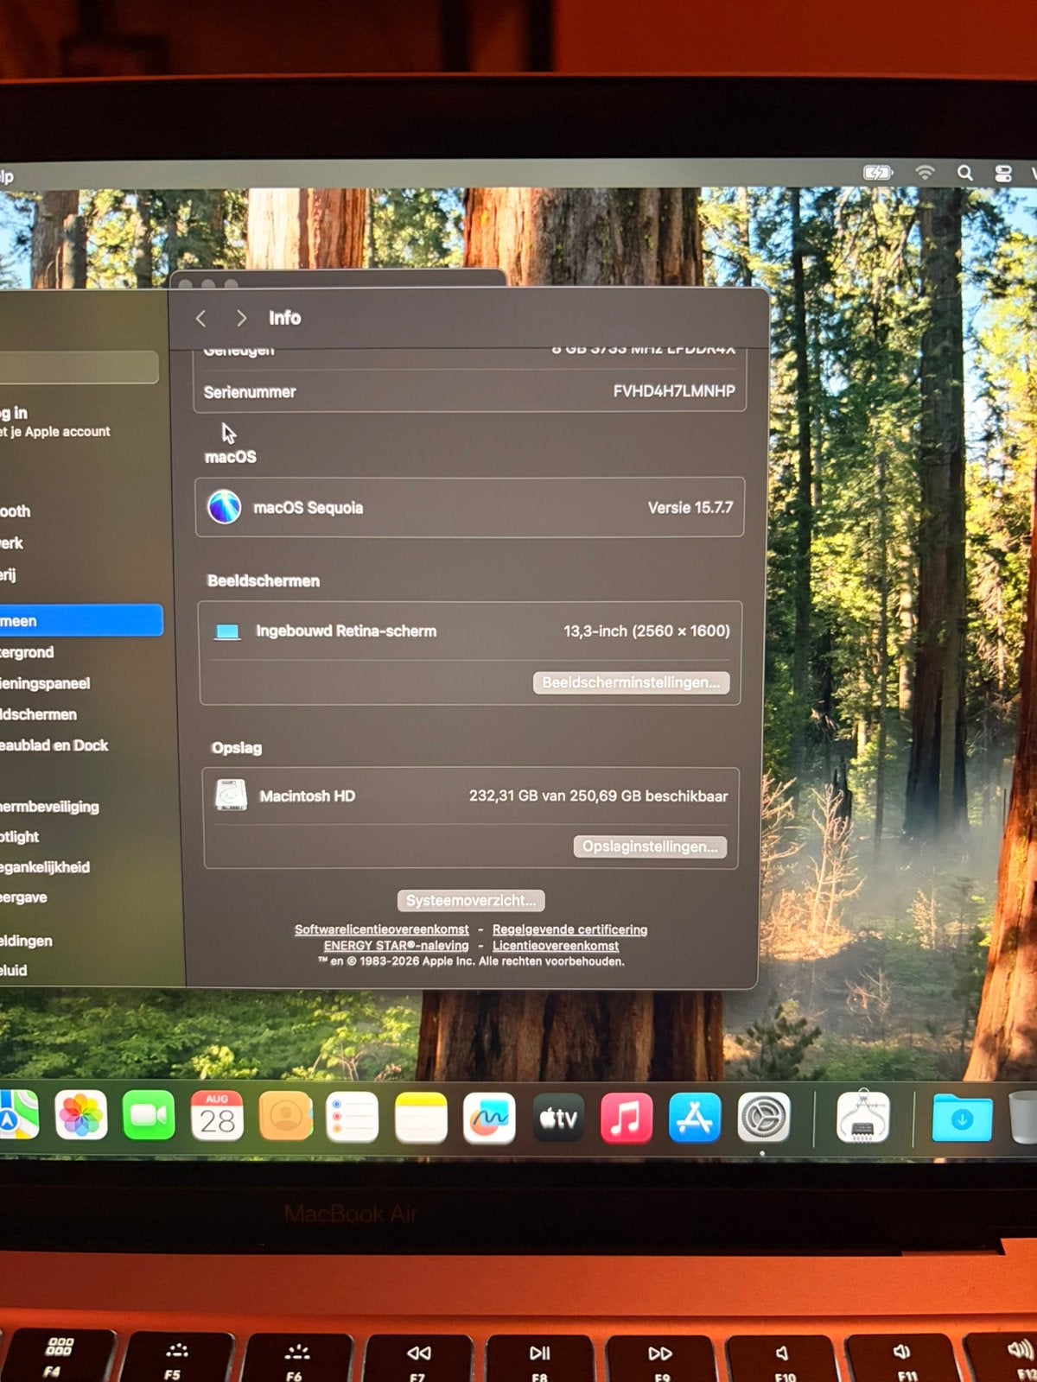
Task: Click the macOS Sequoia logo icon
Action: (x=225, y=507)
